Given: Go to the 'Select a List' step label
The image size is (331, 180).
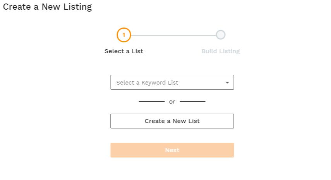Looking at the screenshot, I should pos(124,51).
